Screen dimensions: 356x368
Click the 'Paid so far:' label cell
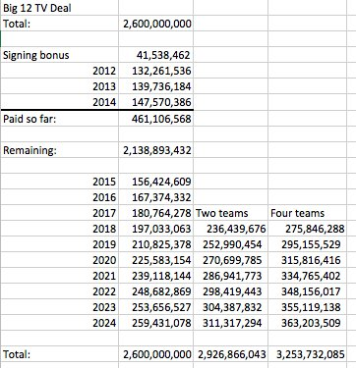59,119
